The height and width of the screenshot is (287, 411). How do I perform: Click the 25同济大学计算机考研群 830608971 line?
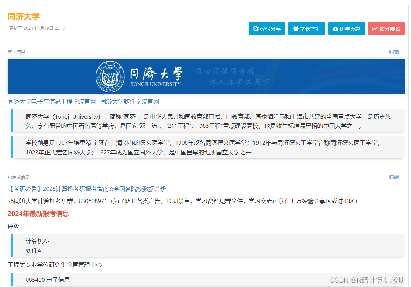(x=183, y=201)
